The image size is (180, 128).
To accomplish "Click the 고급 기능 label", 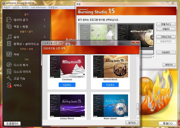I will coord(19,79).
